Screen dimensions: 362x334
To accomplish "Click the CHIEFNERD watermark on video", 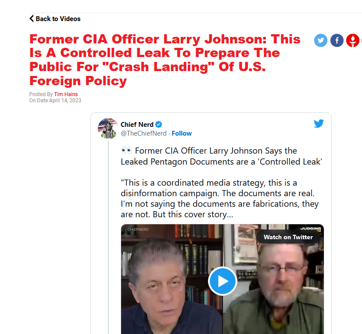I will coord(138,230).
